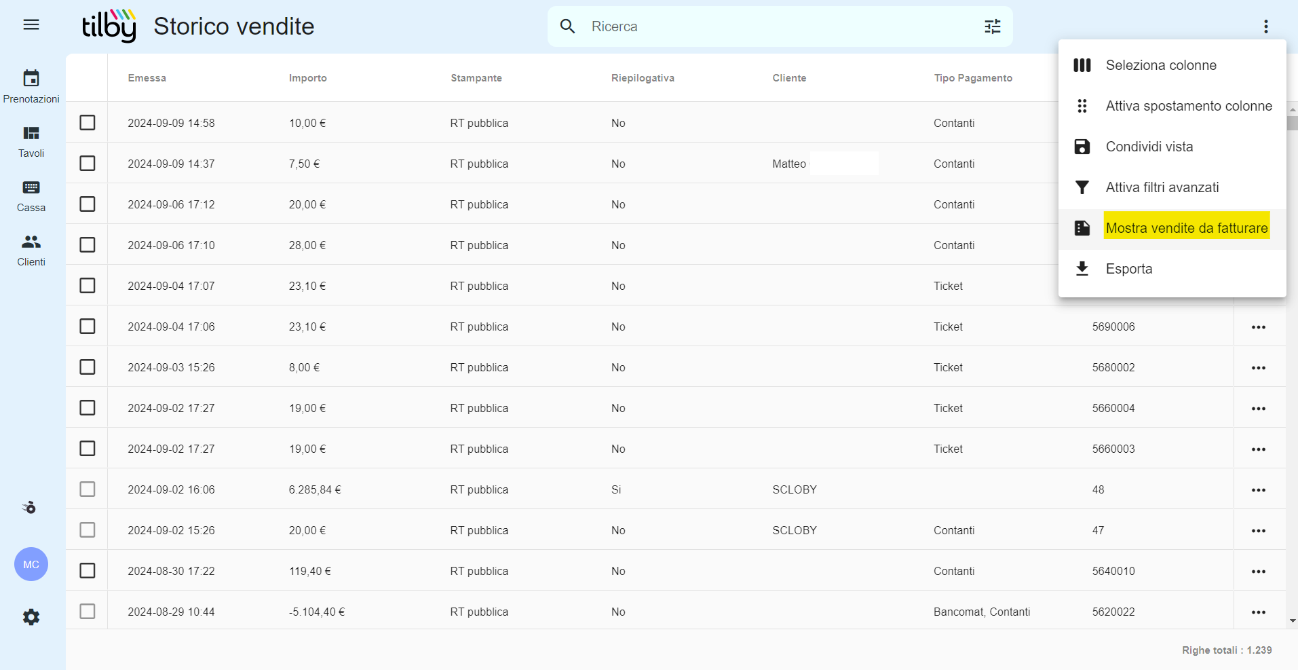Open Tavoli in the sidebar
The width and height of the screenshot is (1298, 670).
pos(31,142)
